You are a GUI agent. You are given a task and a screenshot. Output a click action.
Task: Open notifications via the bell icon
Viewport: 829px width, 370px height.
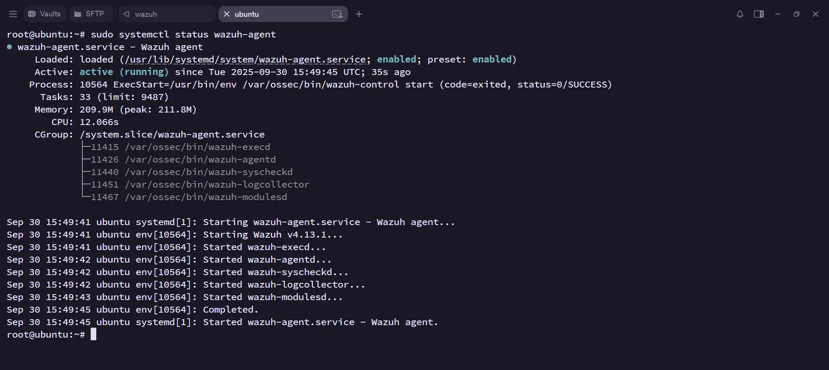coord(740,14)
